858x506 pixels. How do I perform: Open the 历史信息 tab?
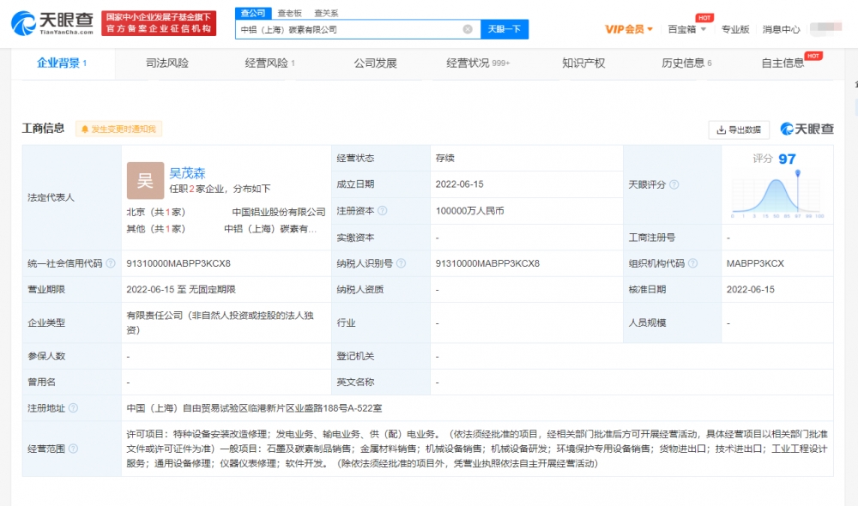686,63
